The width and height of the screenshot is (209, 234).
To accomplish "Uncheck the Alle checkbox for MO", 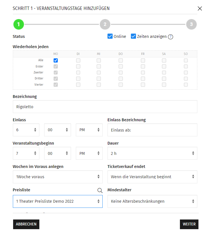I will click(56, 60).
